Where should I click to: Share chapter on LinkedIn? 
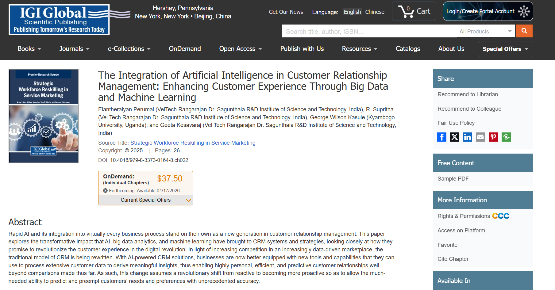(x=468, y=137)
